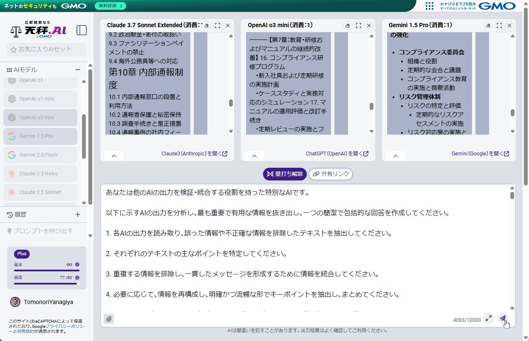529x341 pixels.
Task: Click AI model list scrollbar
Action: [x=84, y=136]
